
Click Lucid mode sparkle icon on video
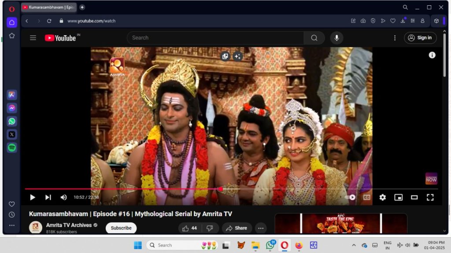pos(237,56)
